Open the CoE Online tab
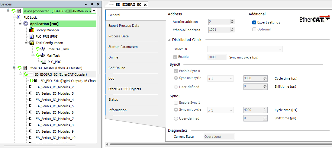This screenshot has width=332, height=148. tap(117, 68)
